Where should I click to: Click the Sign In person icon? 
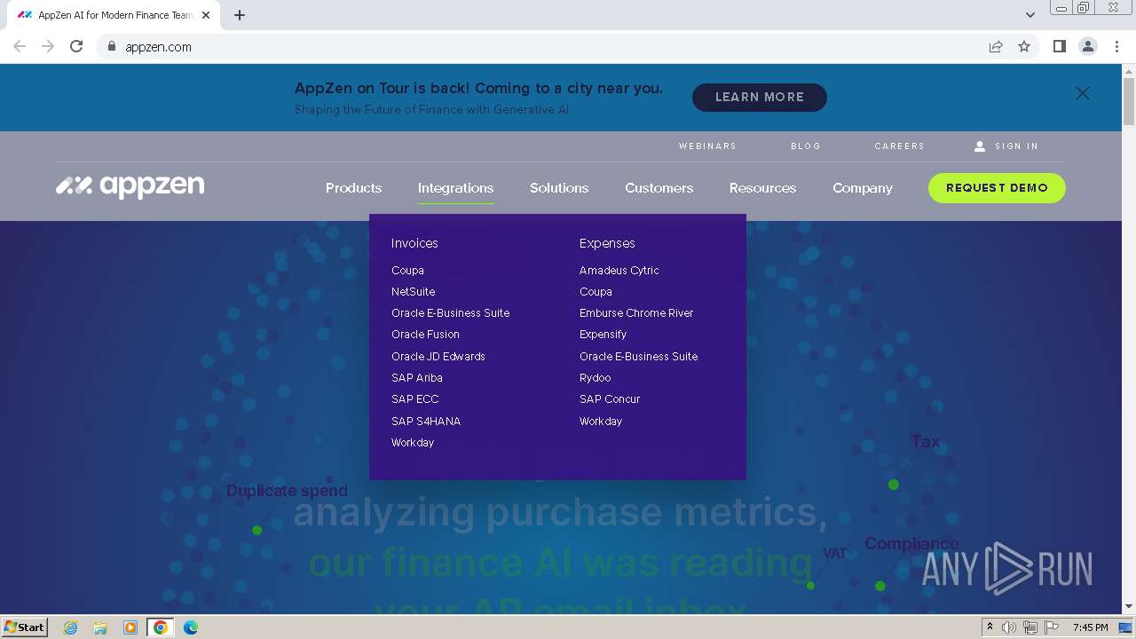[980, 146]
